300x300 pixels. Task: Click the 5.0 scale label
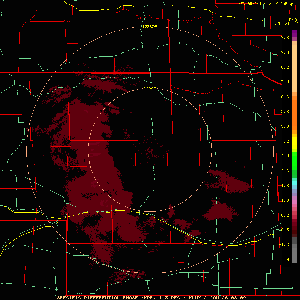pos(285,126)
